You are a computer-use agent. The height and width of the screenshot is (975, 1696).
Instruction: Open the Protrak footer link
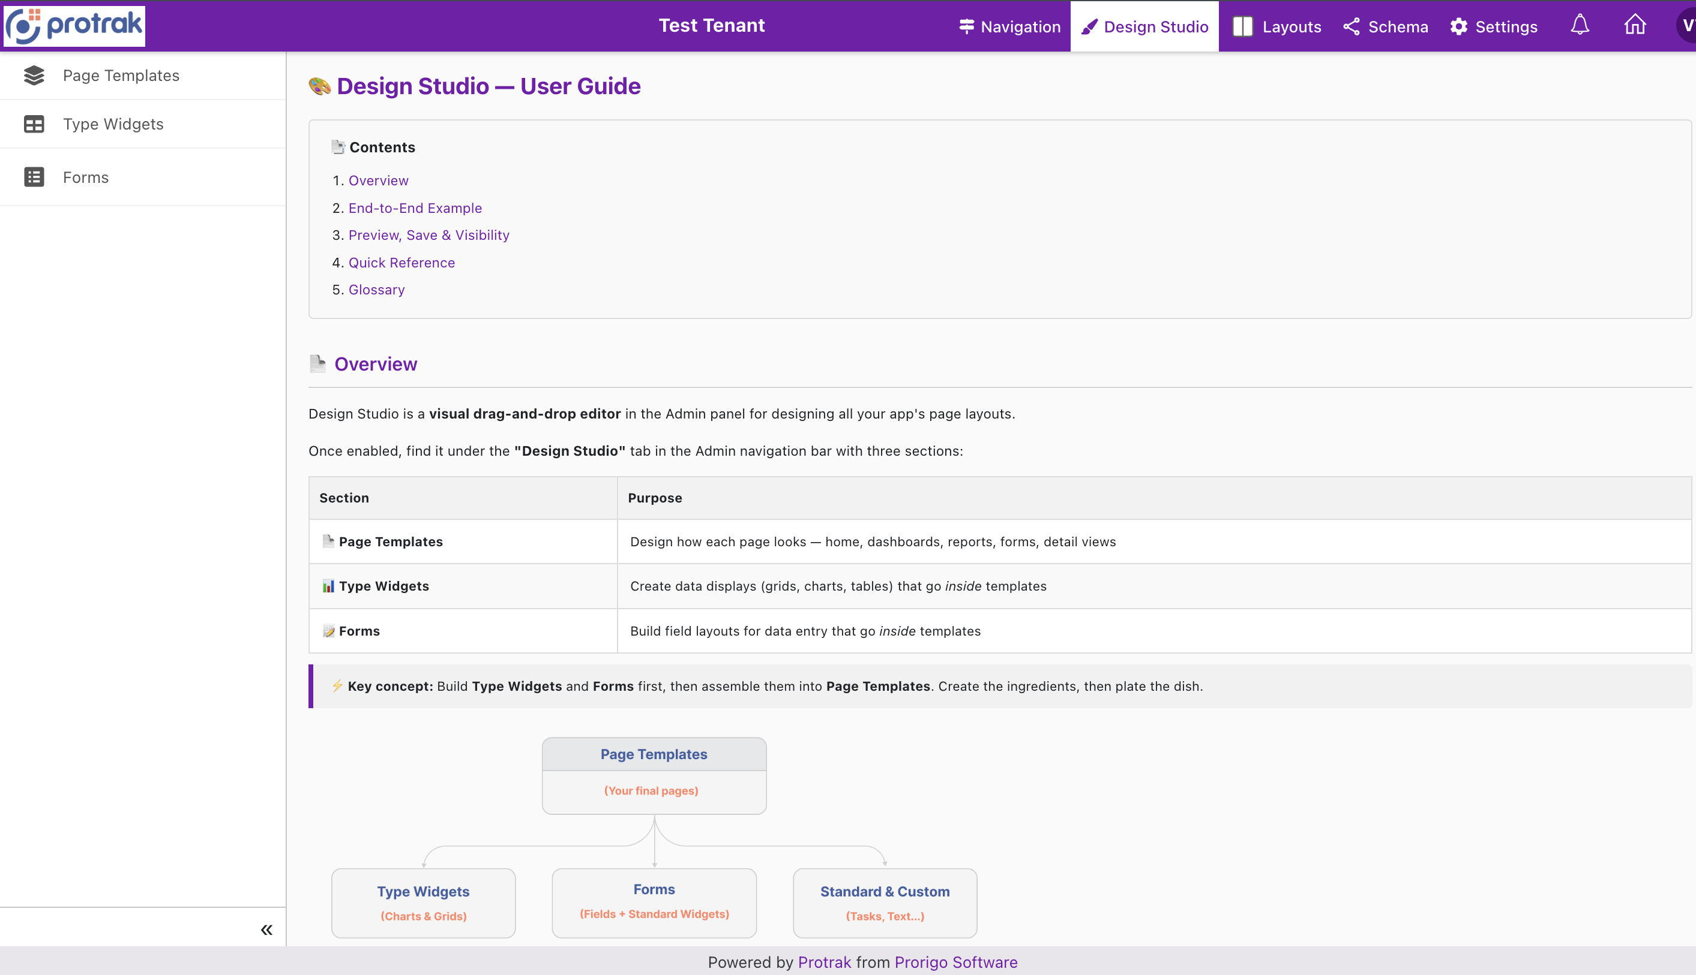[824, 962]
